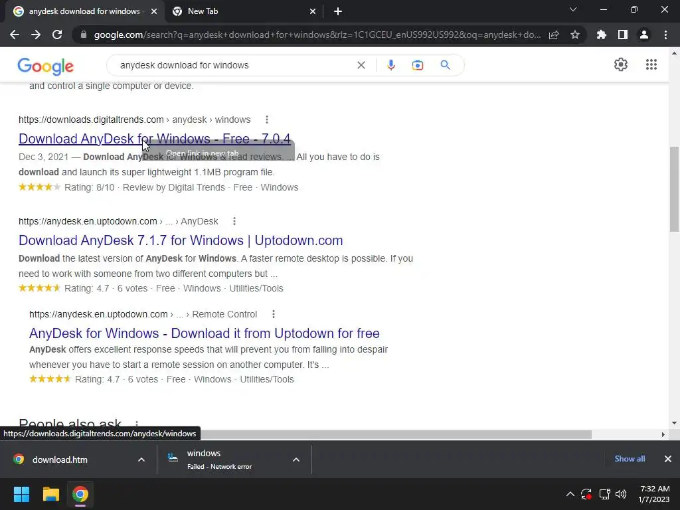Click the address bar URL
This screenshot has height=510, width=680.
317,35
